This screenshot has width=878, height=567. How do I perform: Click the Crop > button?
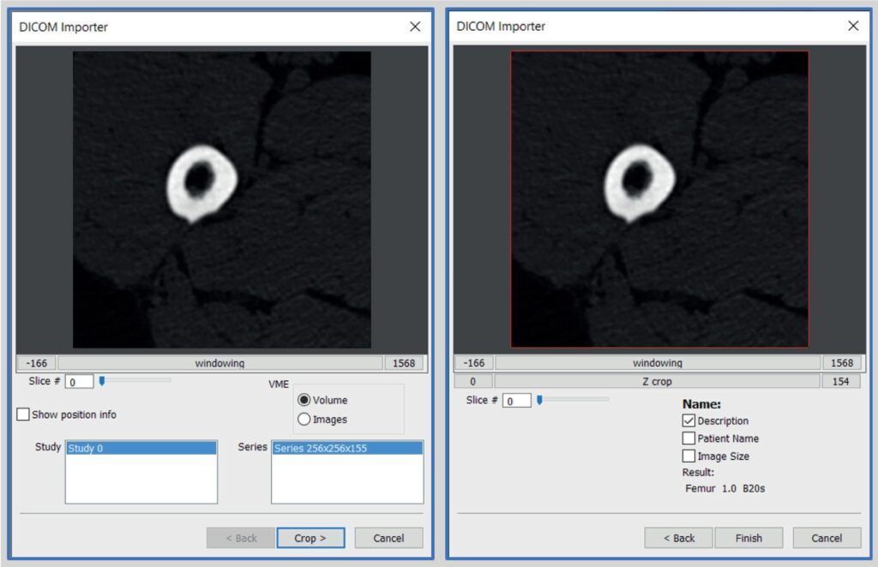[310, 538]
